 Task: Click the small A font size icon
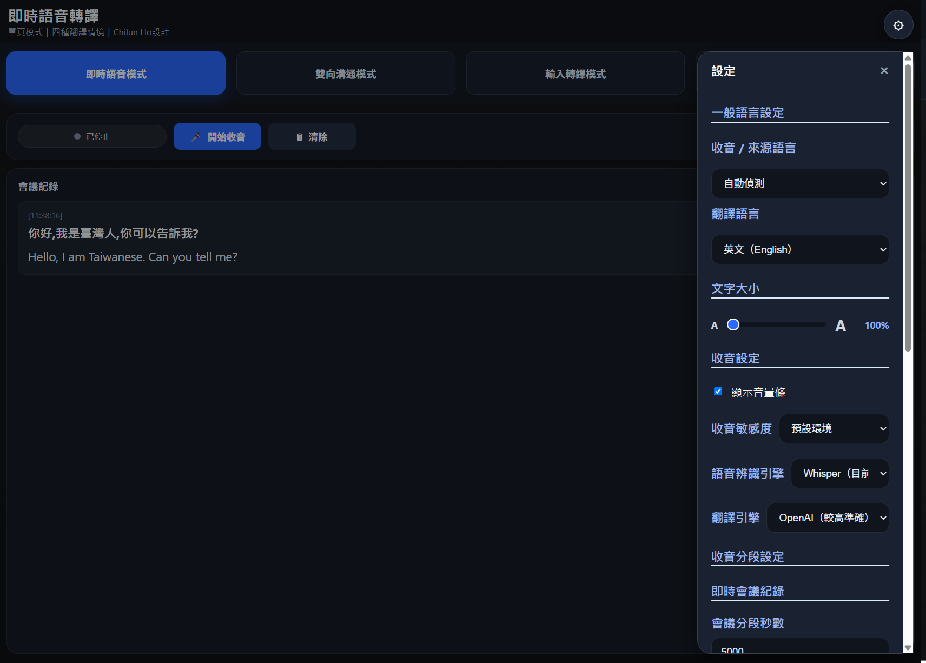[x=715, y=326]
